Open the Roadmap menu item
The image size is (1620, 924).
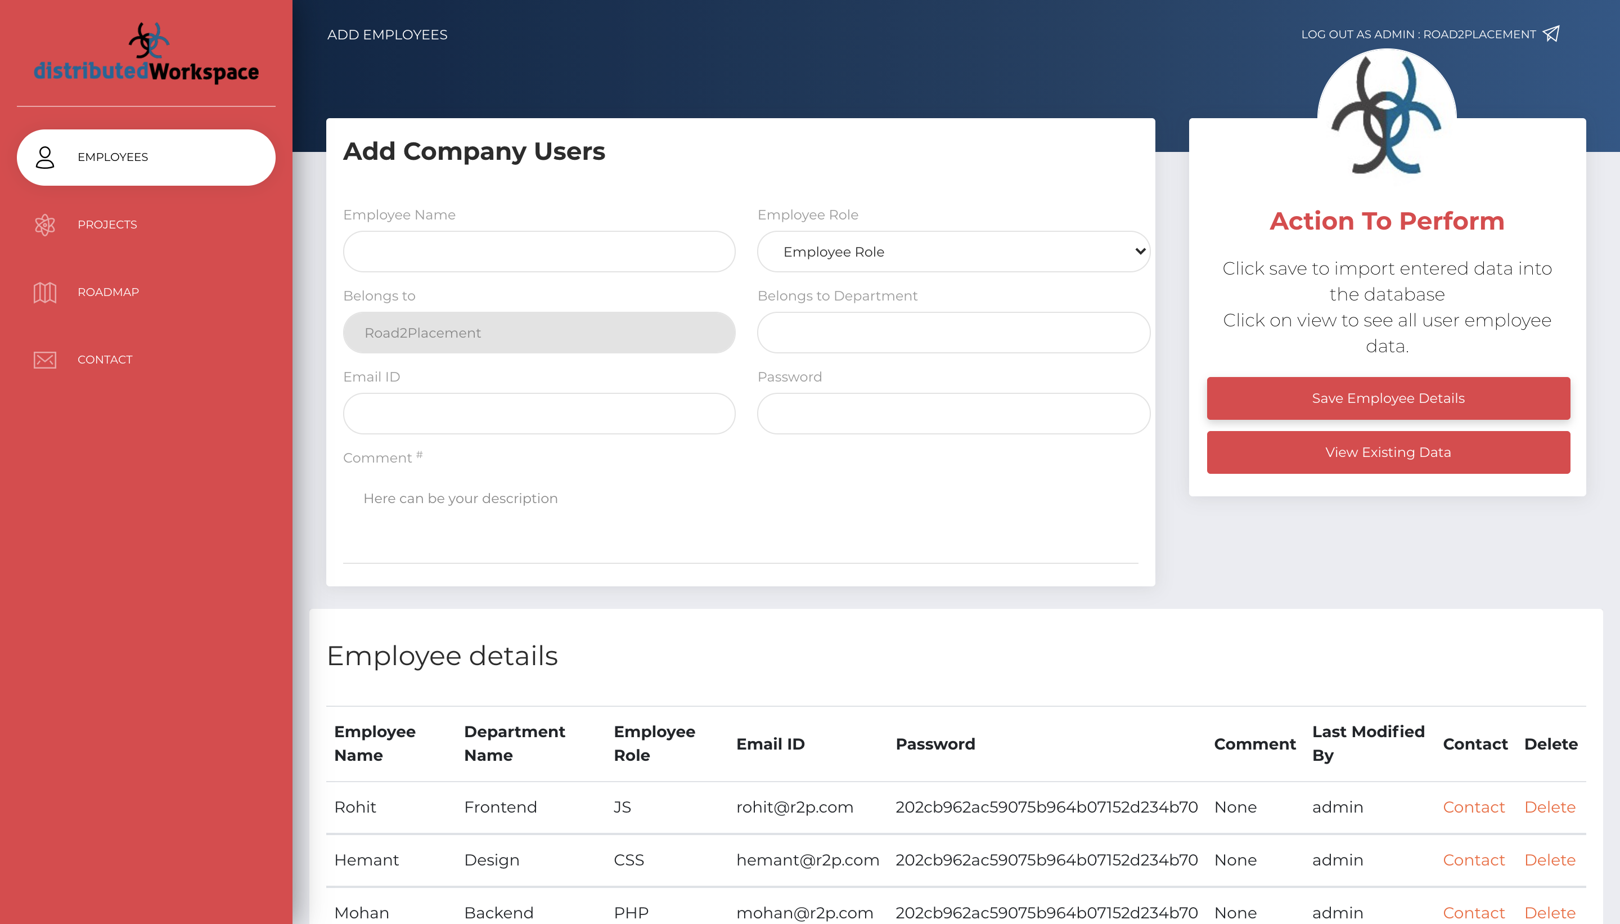coord(108,293)
